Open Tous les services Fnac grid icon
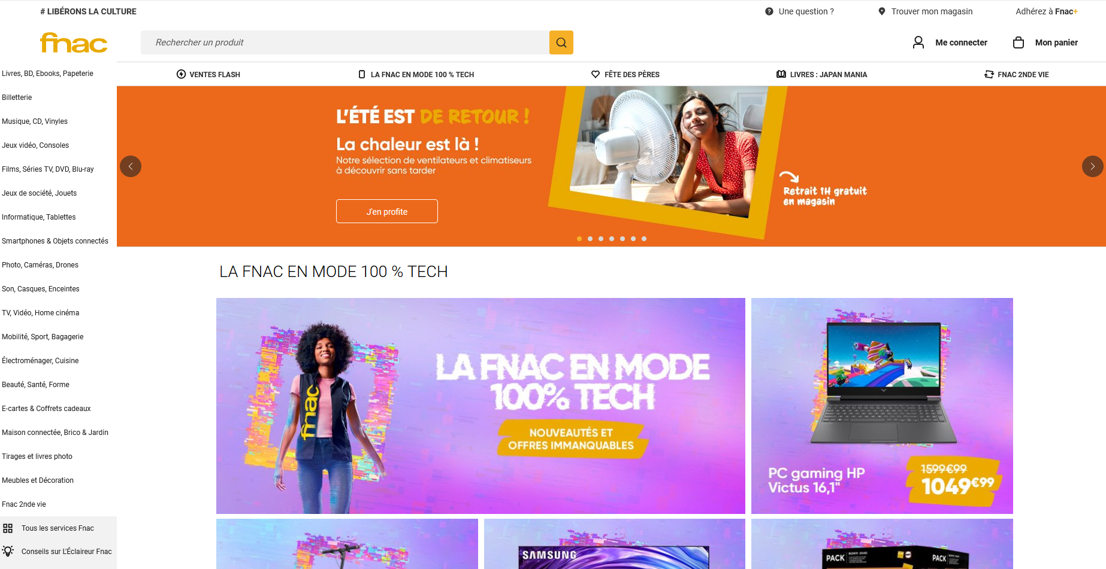This screenshot has height=569, width=1106. coord(8,528)
